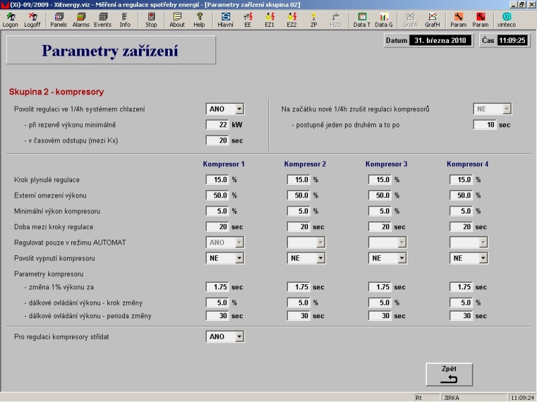Screen dimensions: 537x402
Task: Open Kompresor 2 'Povolit vypnutí' NE dropdown
Action: (306, 258)
